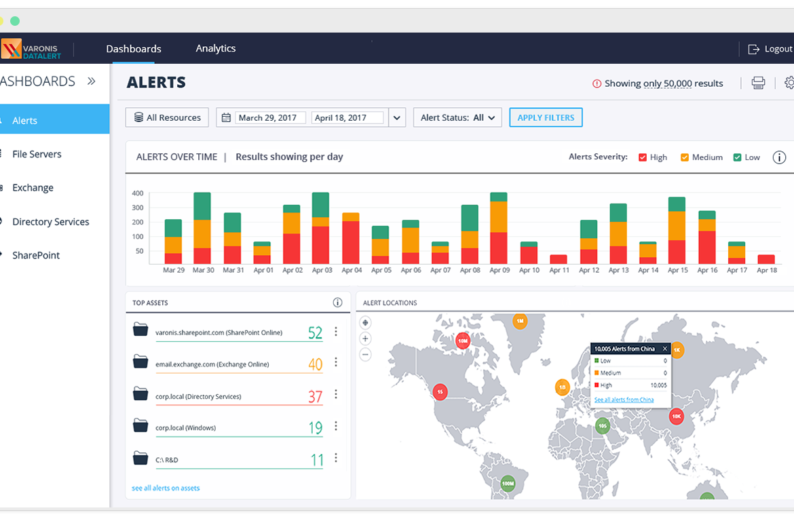Click the Logout icon
The image size is (794, 521).
[x=753, y=49]
